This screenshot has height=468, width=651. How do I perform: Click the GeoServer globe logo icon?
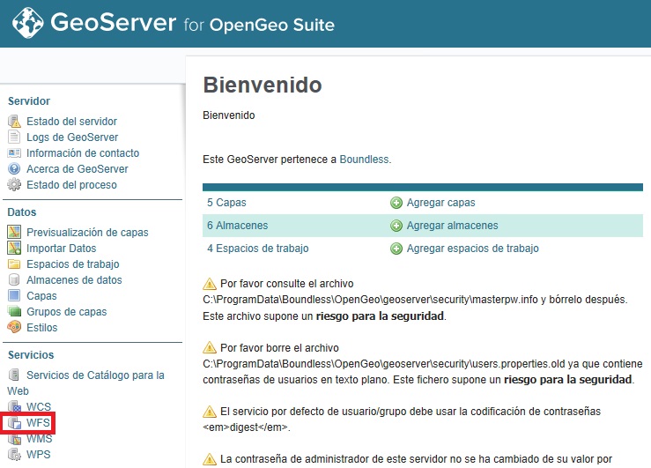pyautogui.click(x=27, y=23)
